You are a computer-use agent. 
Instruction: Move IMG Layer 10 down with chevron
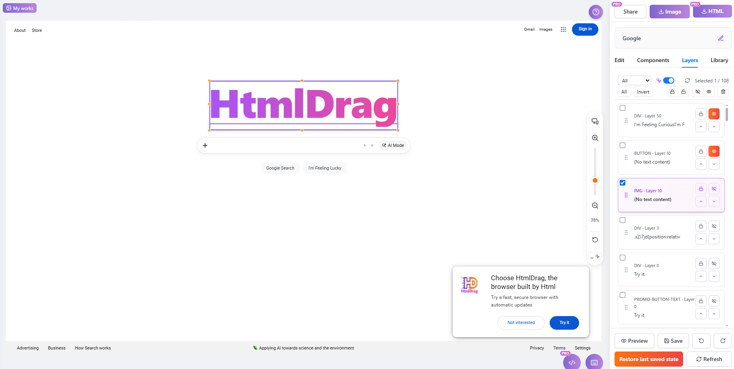pos(714,201)
